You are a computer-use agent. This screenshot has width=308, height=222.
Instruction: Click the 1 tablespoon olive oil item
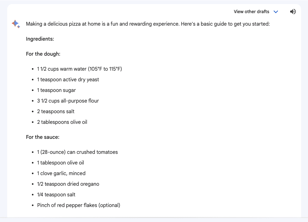tap(60, 163)
